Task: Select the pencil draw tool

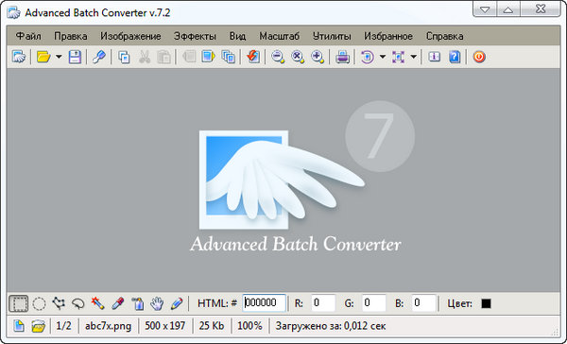Action: pyautogui.click(x=177, y=303)
